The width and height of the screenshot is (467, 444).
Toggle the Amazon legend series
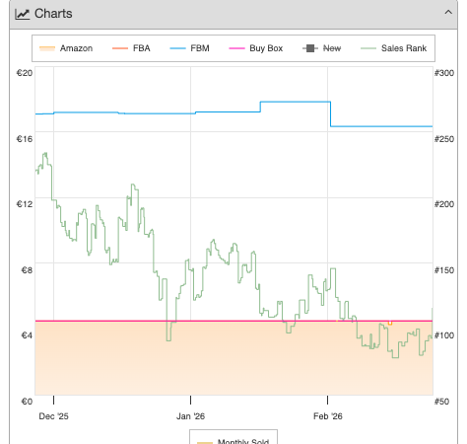(x=66, y=48)
